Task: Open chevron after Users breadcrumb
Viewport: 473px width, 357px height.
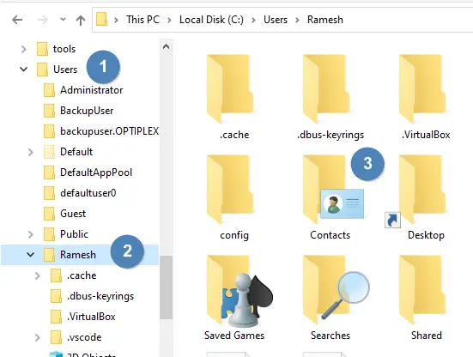Action: click(x=297, y=21)
